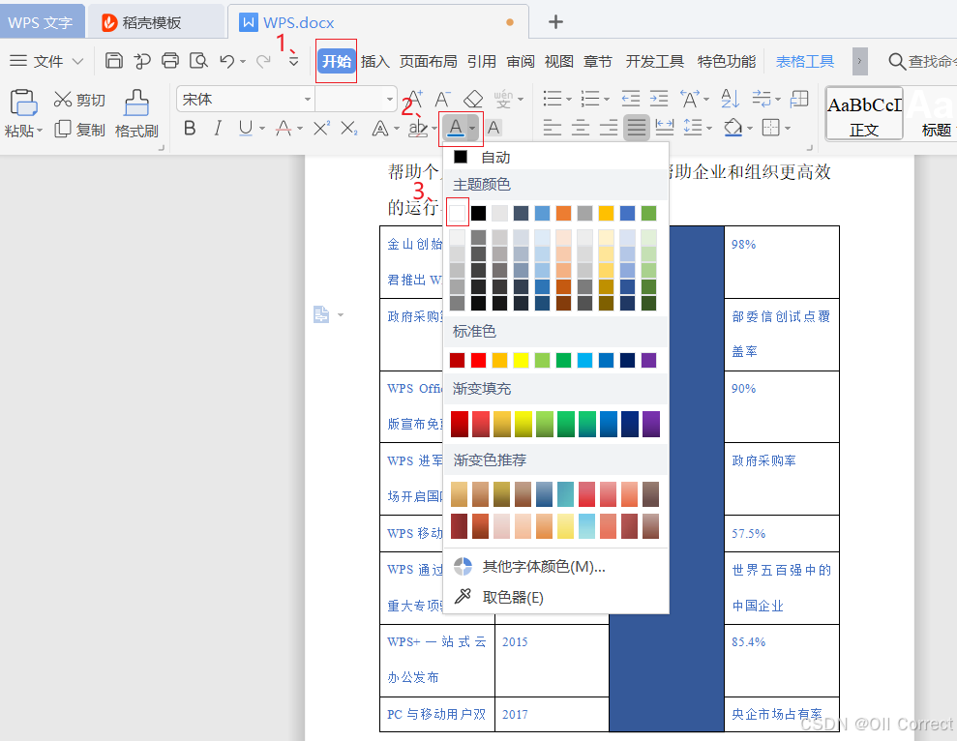Click the Superscript X² icon
The image size is (957, 741).
(321, 129)
